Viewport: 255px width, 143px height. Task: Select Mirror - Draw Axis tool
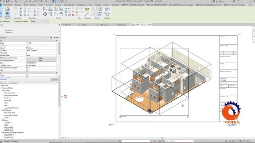[x=61, y=9]
